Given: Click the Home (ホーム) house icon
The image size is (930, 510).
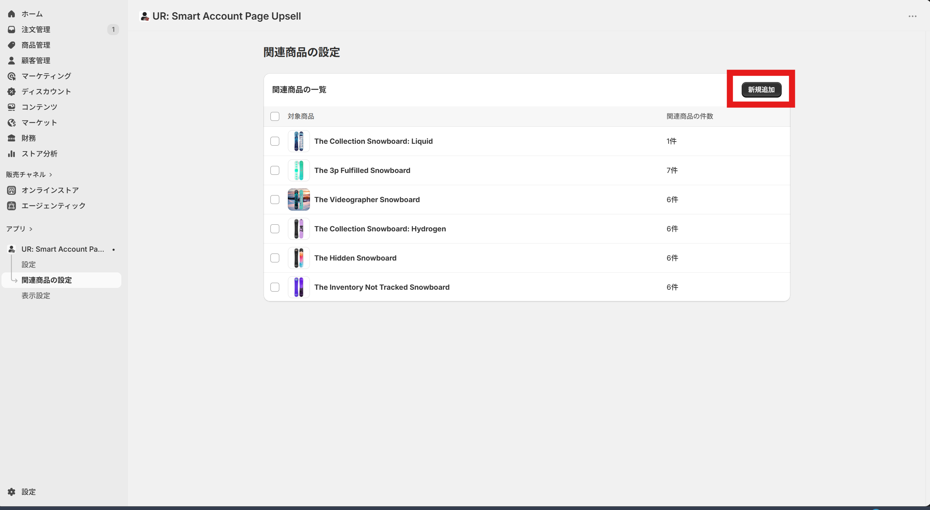Looking at the screenshot, I should point(11,14).
